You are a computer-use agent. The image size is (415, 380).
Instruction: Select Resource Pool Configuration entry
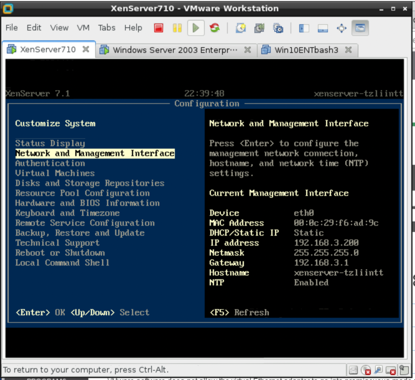[82, 193]
